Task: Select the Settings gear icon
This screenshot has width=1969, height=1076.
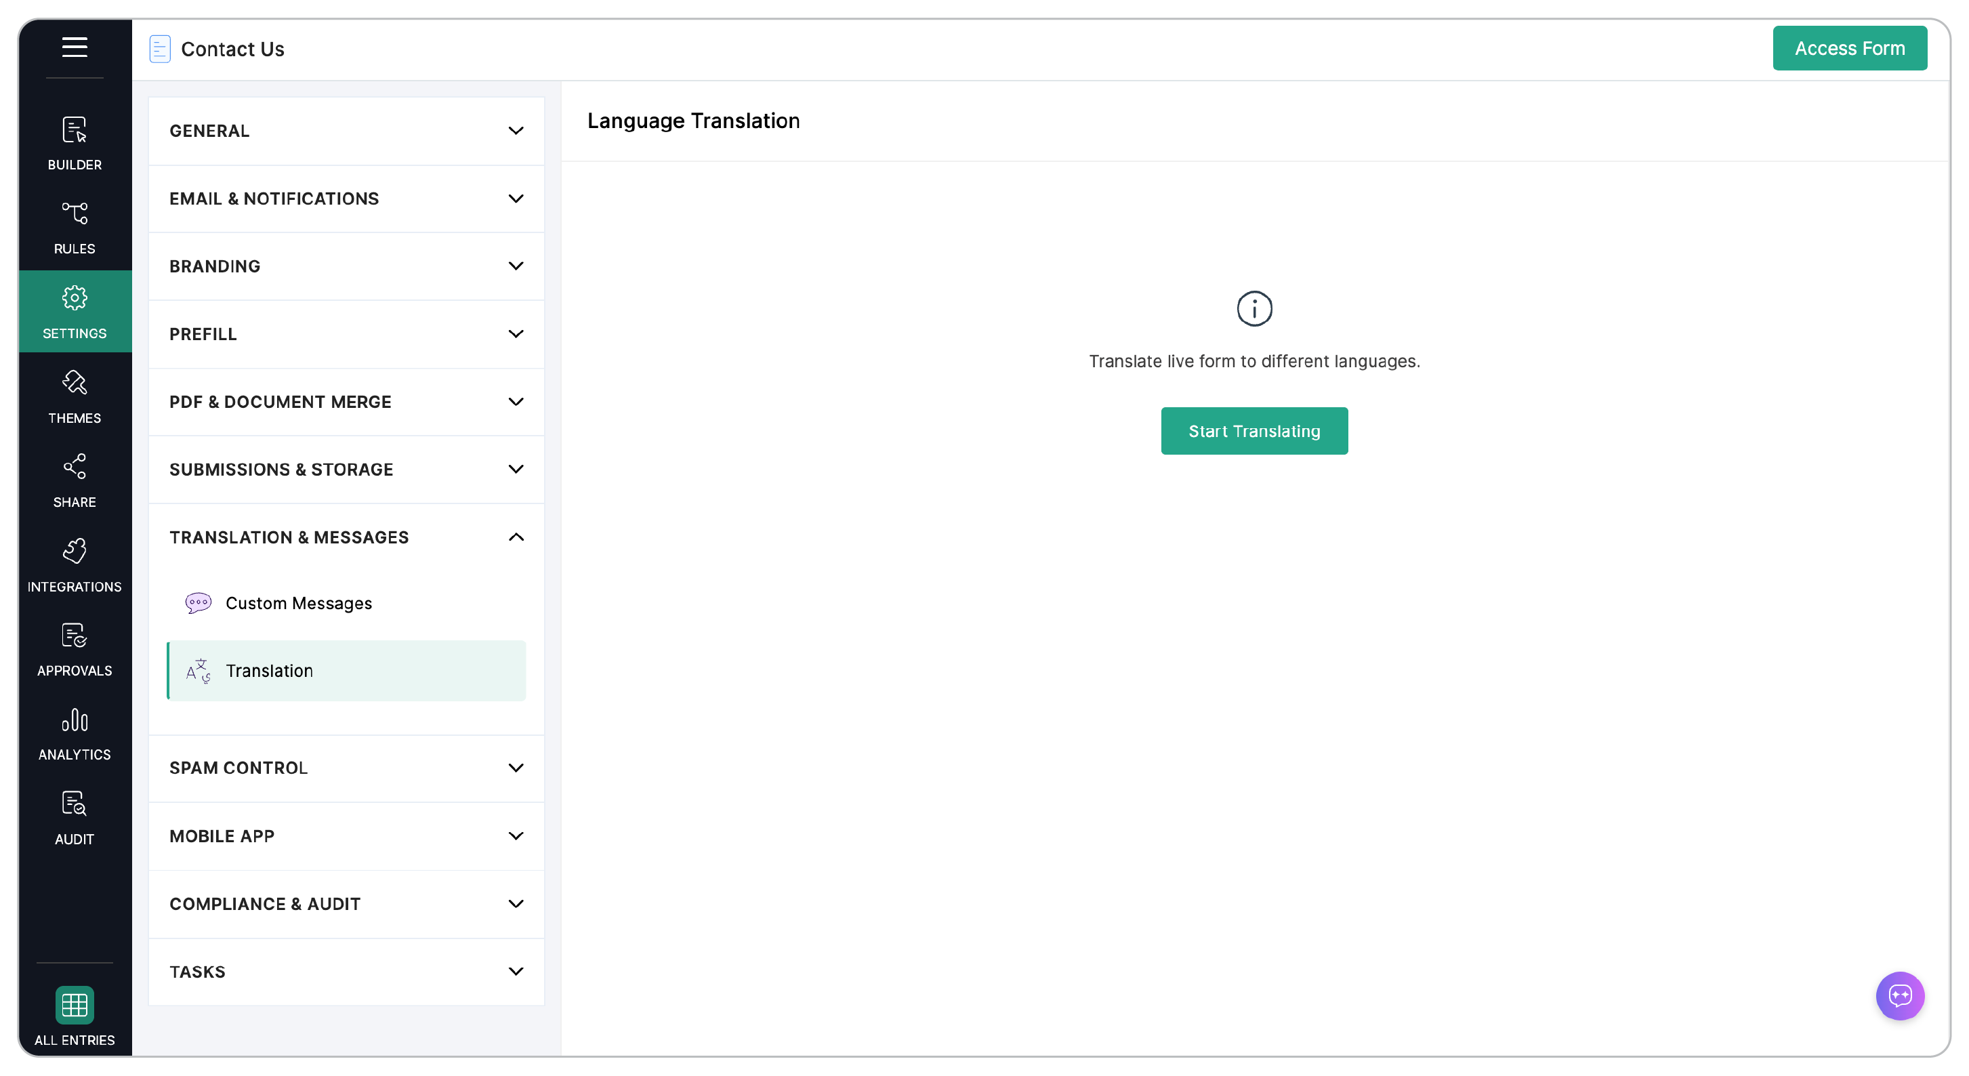Action: (74, 298)
